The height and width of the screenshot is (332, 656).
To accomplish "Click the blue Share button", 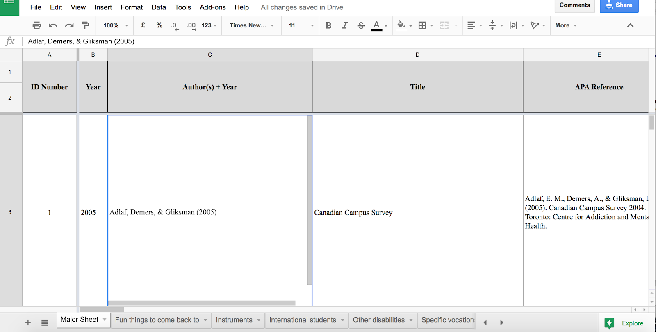I will click(x=619, y=5).
